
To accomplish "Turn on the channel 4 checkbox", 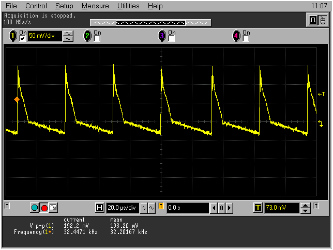I will tap(246, 39).
